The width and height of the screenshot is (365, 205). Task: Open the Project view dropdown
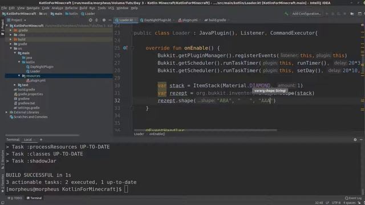point(17,20)
